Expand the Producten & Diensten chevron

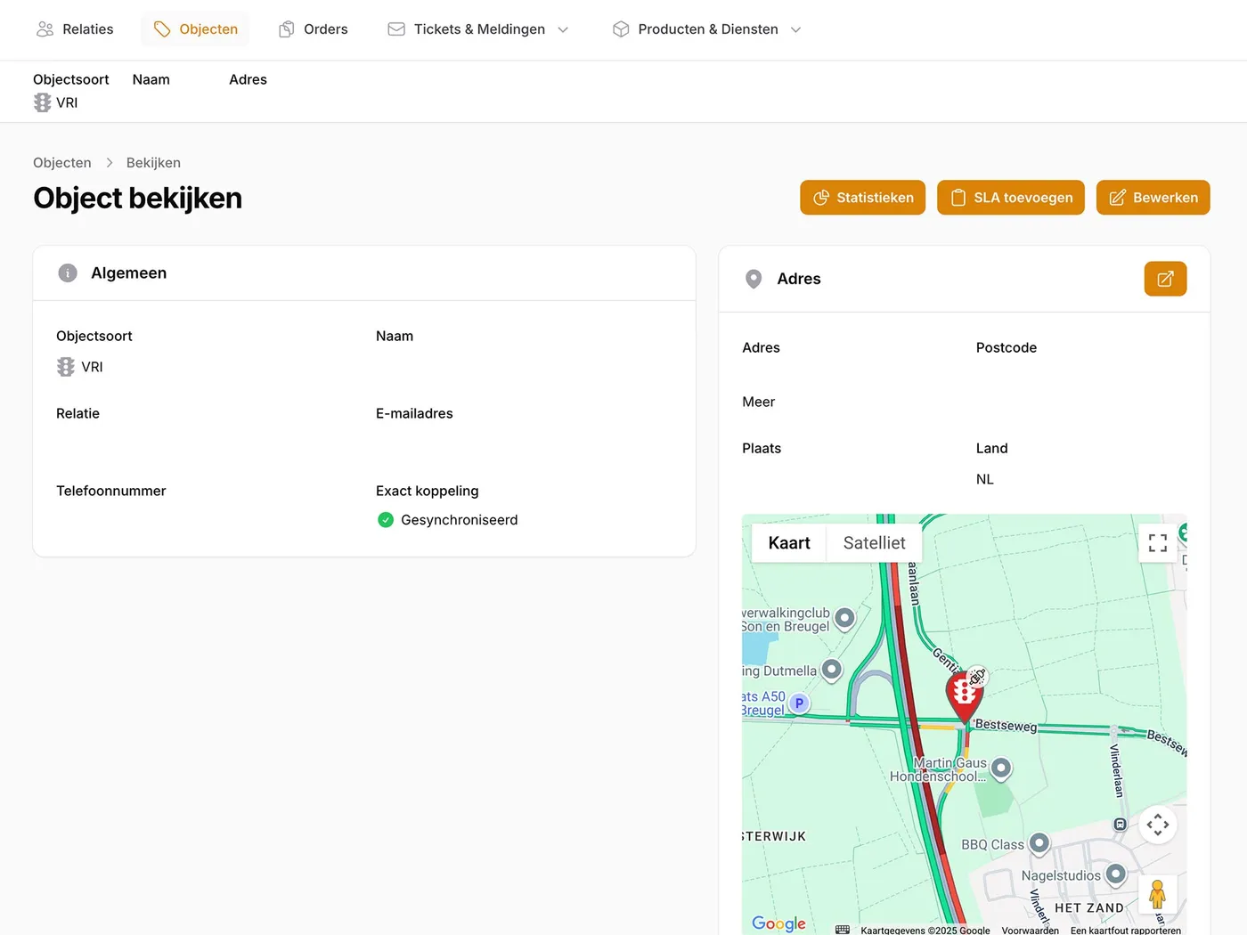click(796, 29)
